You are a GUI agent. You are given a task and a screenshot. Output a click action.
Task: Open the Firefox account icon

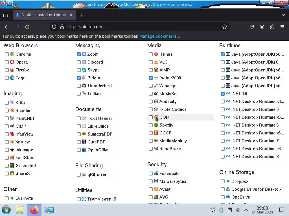point(262,27)
